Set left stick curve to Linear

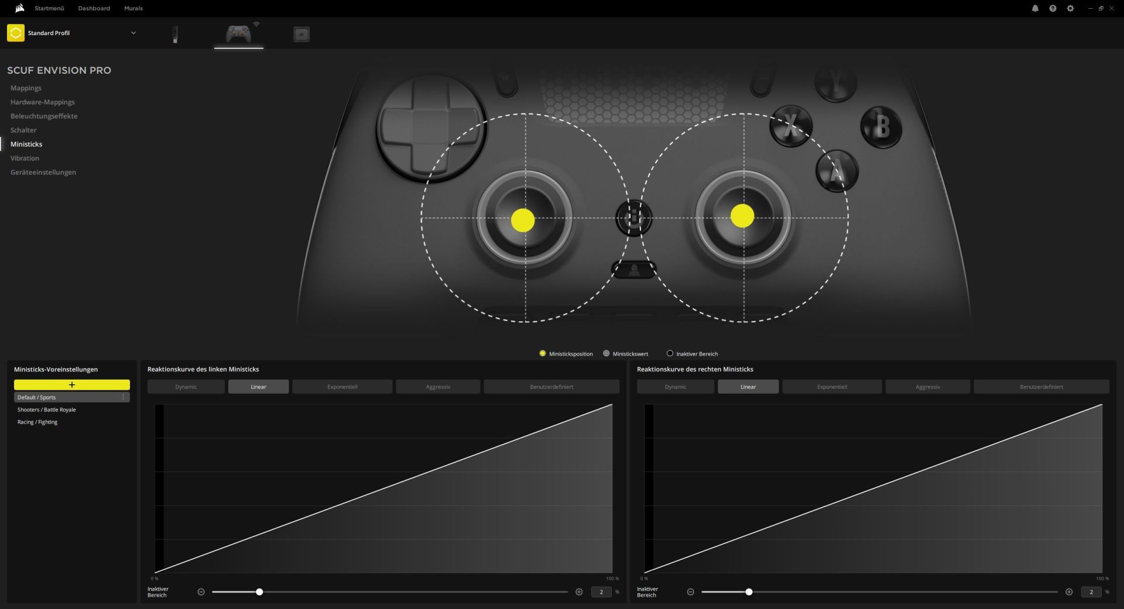click(258, 387)
